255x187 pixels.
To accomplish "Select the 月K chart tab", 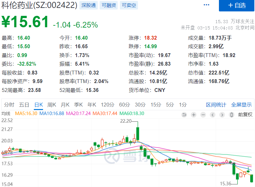I will pos(65,105).
